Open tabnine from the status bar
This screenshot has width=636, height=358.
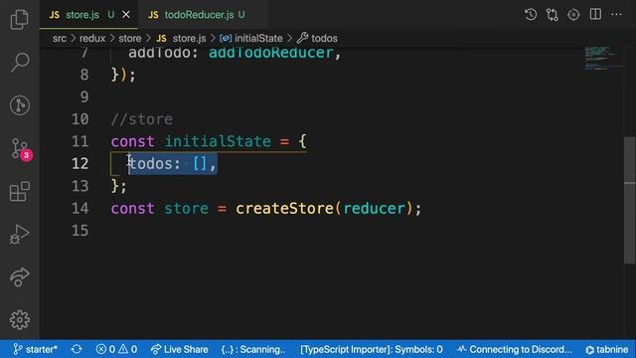click(607, 349)
